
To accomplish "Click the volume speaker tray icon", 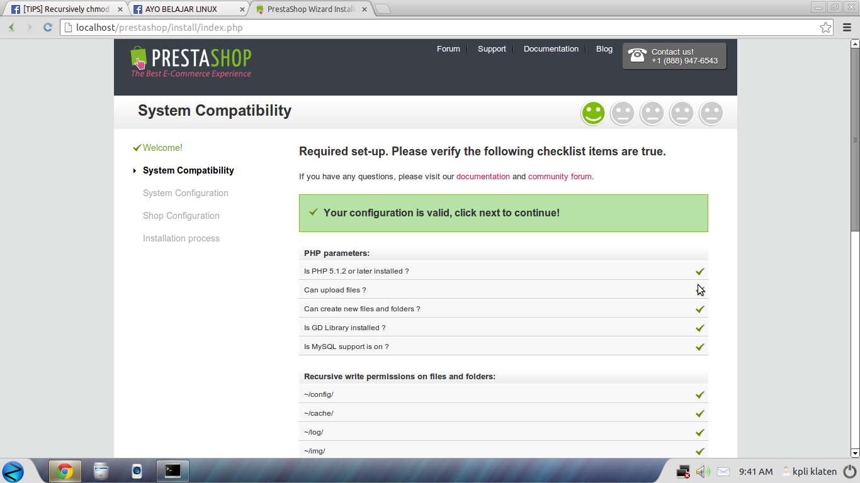I will [x=703, y=472].
